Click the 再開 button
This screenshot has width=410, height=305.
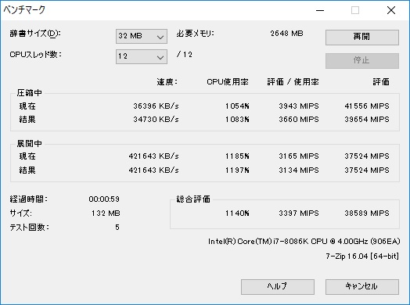click(x=362, y=37)
